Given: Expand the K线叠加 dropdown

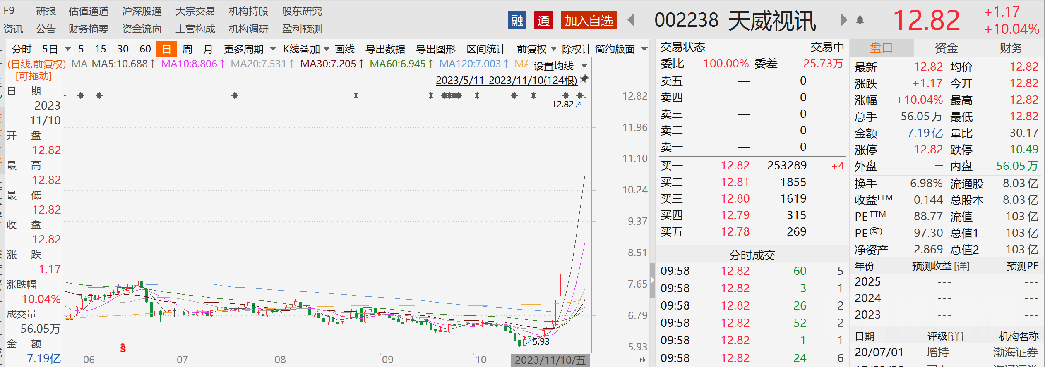Looking at the screenshot, I should click(306, 49).
